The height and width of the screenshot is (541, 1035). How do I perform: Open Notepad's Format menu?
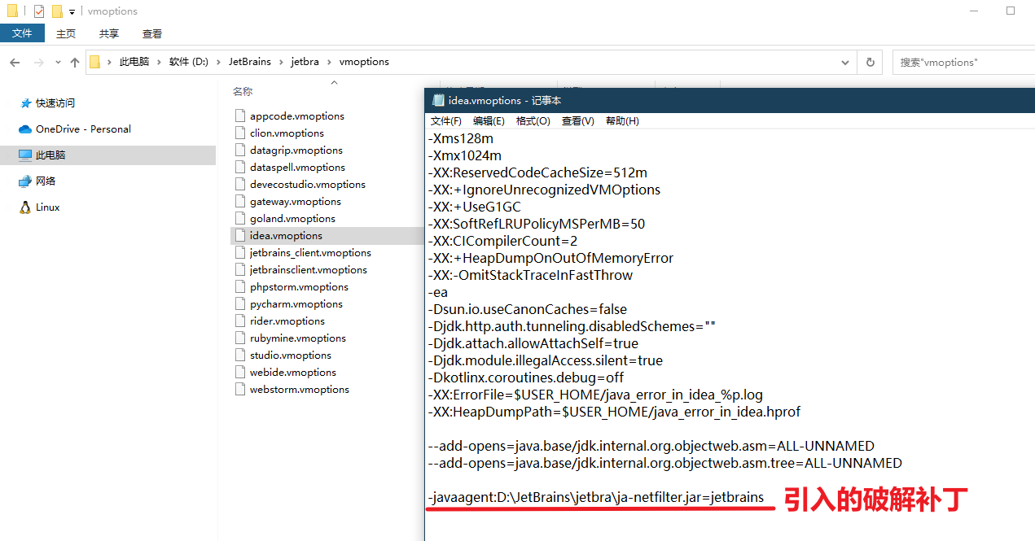click(x=533, y=121)
